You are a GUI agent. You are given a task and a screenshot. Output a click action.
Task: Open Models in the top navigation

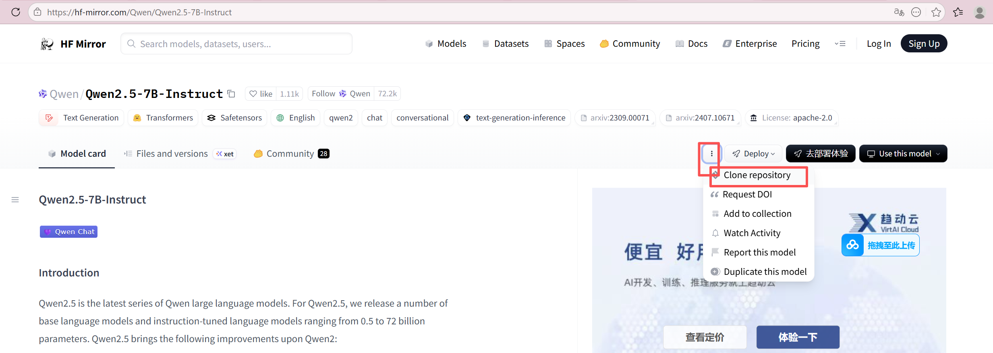tap(446, 44)
